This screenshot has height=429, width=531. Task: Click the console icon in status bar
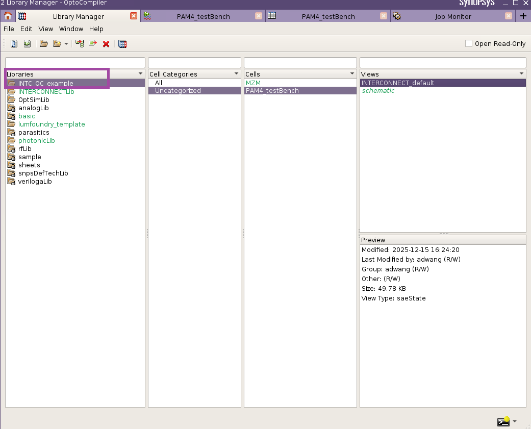coord(503,421)
